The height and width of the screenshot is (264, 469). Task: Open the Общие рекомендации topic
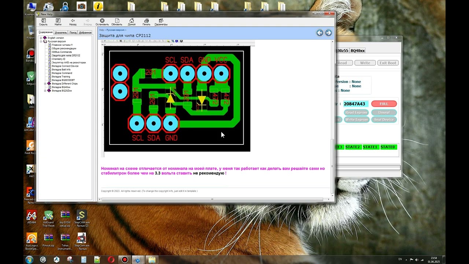[x=64, y=48]
